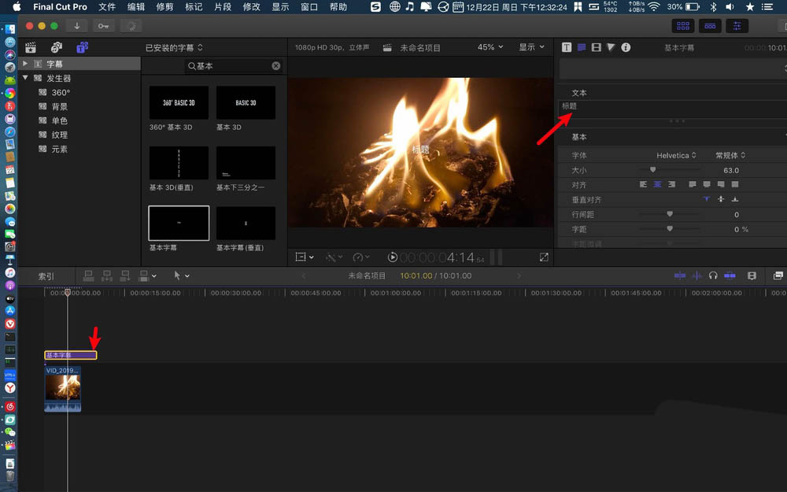Viewport: 787px width, 492px height.
Task: Click the append clip icon
Action: [x=125, y=276]
